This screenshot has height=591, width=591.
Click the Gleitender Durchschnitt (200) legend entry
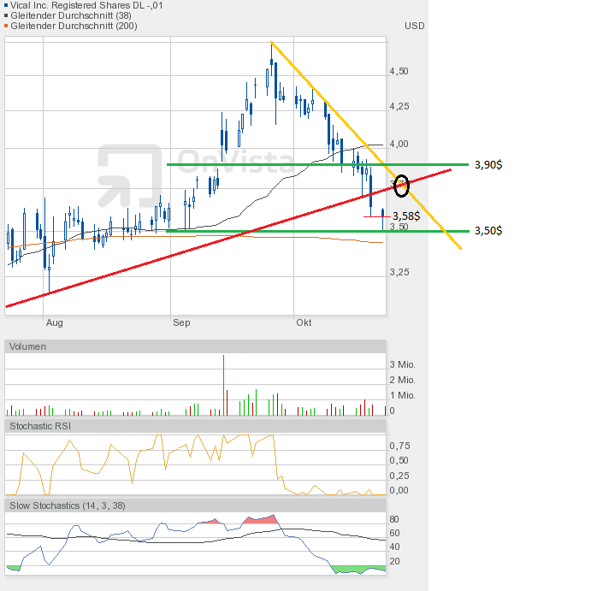point(74,26)
